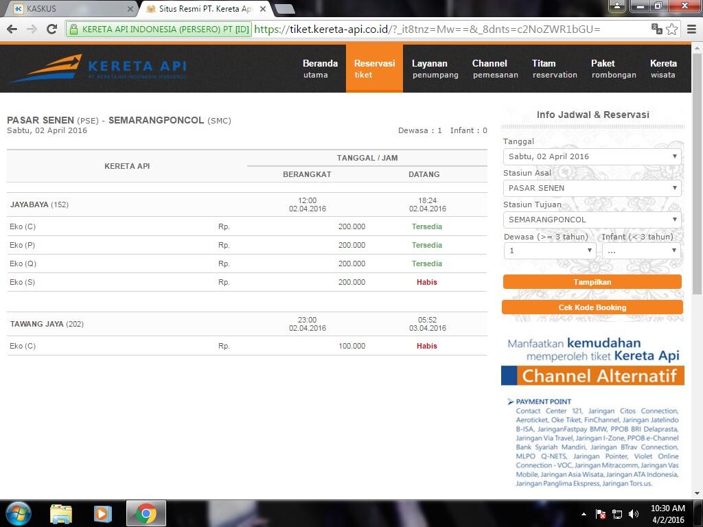Open File Explorer from the taskbar
703x527 pixels.
61,514
